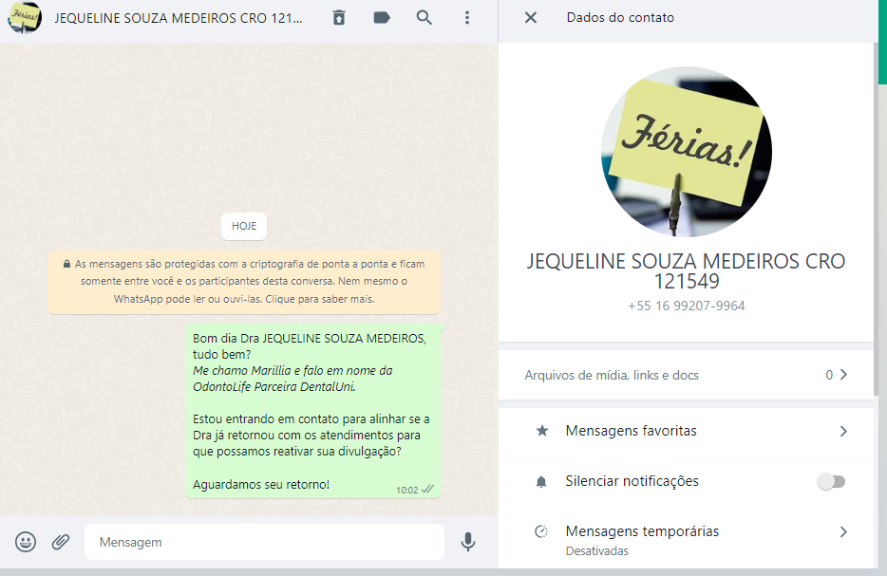Click the Mensagem input field
The image size is (887, 576).
pos(264,542)
